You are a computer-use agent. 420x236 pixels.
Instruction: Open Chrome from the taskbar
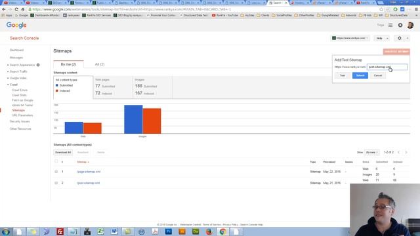(222, 231)
